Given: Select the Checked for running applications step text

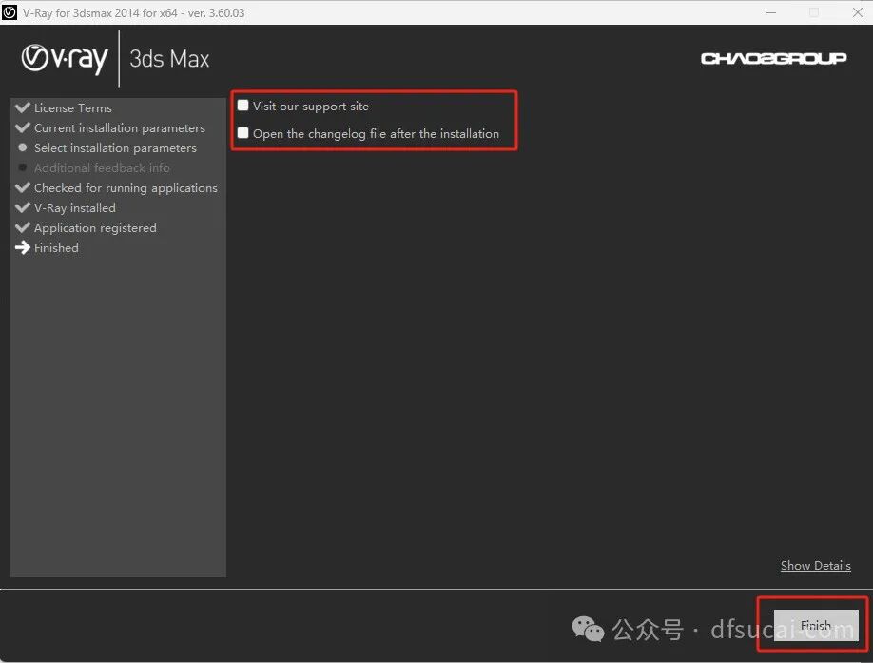Looking at the screenshot, I should pyautogui.click(x=126, y=188).
